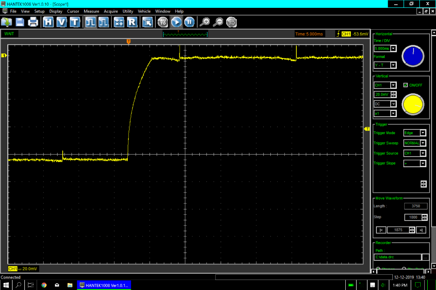Expand the Trigger Mode dropdown
Viewport: 436px width, 290px height.
pos(422,133)
